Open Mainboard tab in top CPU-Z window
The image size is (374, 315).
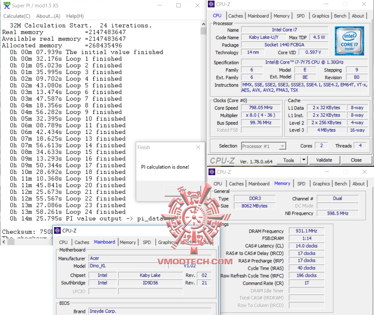point(258,16)
